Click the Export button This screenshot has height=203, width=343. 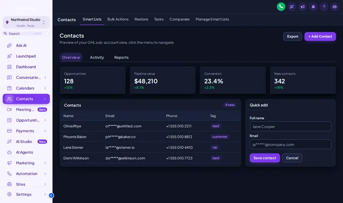pos(293,36)
